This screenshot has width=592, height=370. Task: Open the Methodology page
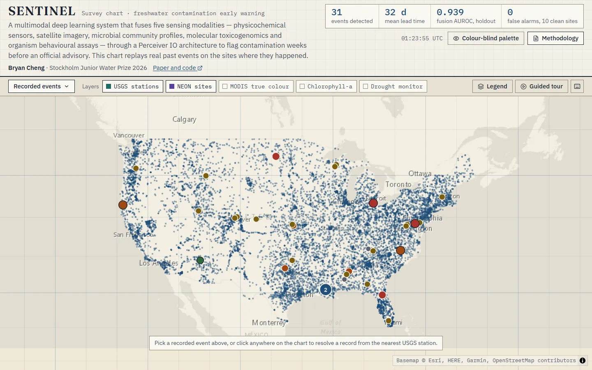[x=555, y=38]
